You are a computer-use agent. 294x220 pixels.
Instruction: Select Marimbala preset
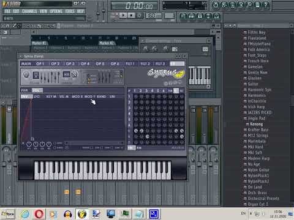257,141
